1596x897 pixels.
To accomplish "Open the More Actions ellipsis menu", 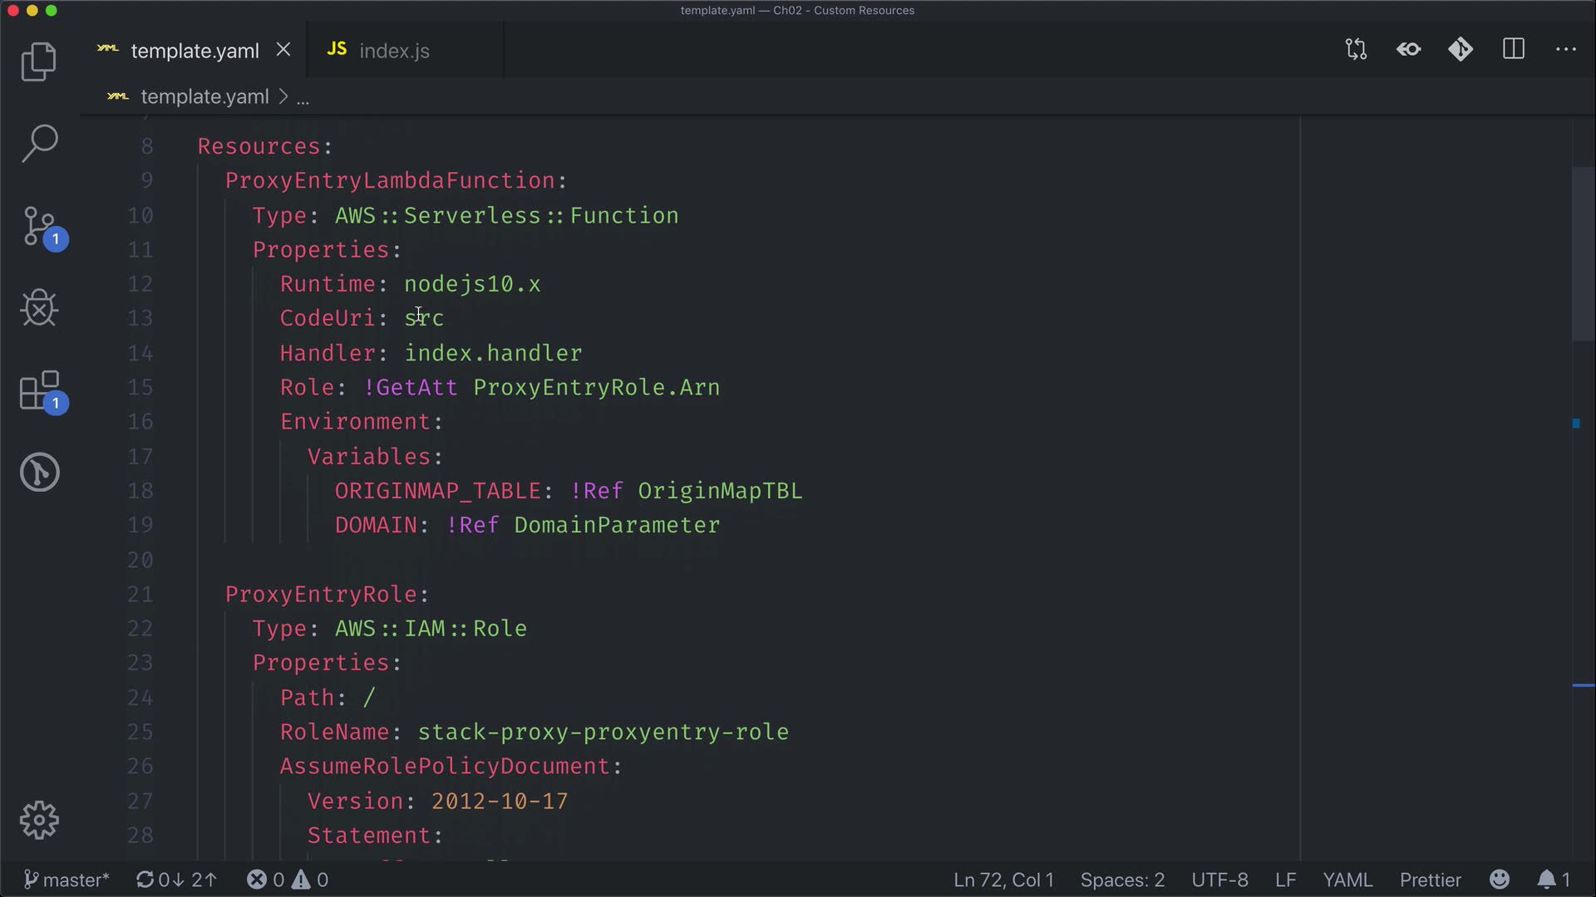I will [x=1566, y=50].
